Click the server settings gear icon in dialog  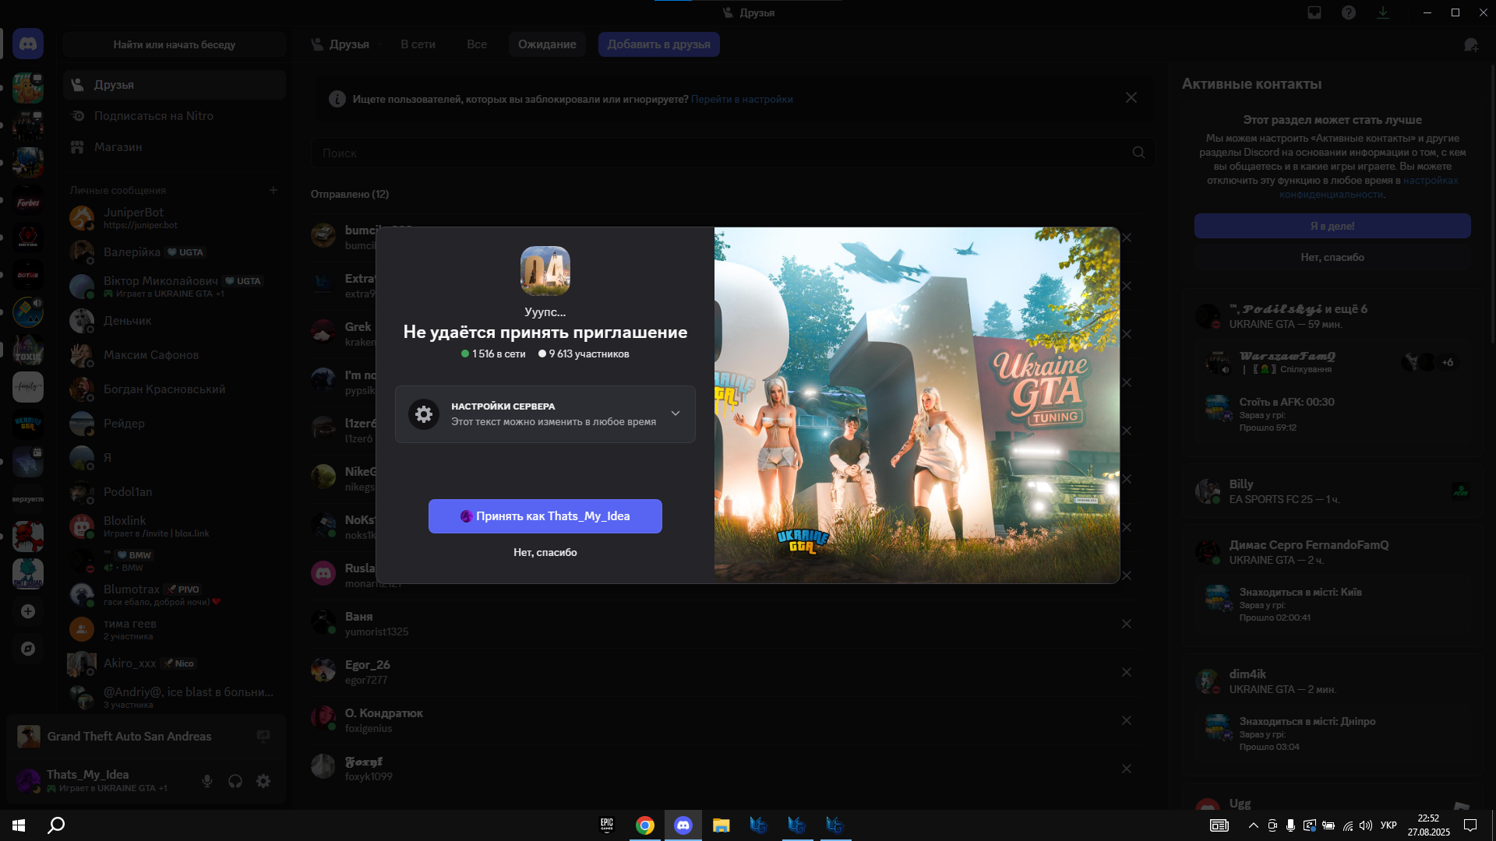[x=424, y=414]
